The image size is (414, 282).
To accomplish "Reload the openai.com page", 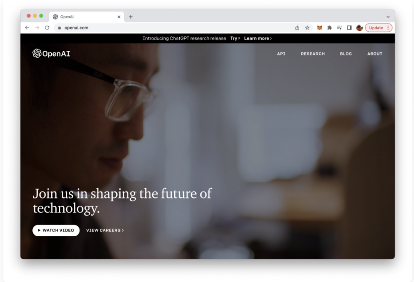I will (47, 28).
